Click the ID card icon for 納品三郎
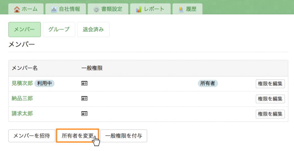This screenshot has height=151, width=294. (x=84, y=98)
